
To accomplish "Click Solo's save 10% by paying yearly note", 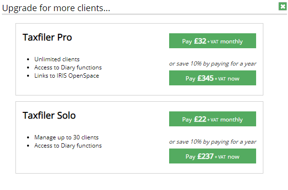I will point(213,142).
